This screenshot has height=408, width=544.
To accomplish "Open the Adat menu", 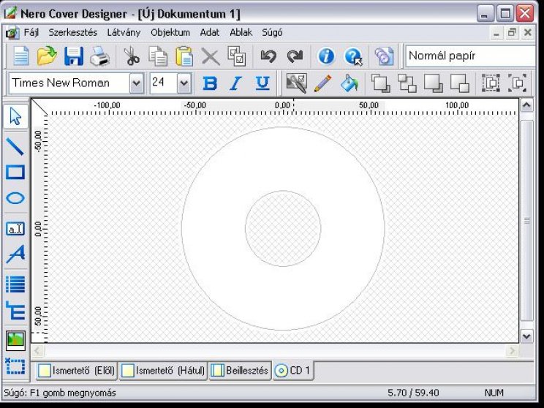I will pyautogui.click(x=210, y=33).
